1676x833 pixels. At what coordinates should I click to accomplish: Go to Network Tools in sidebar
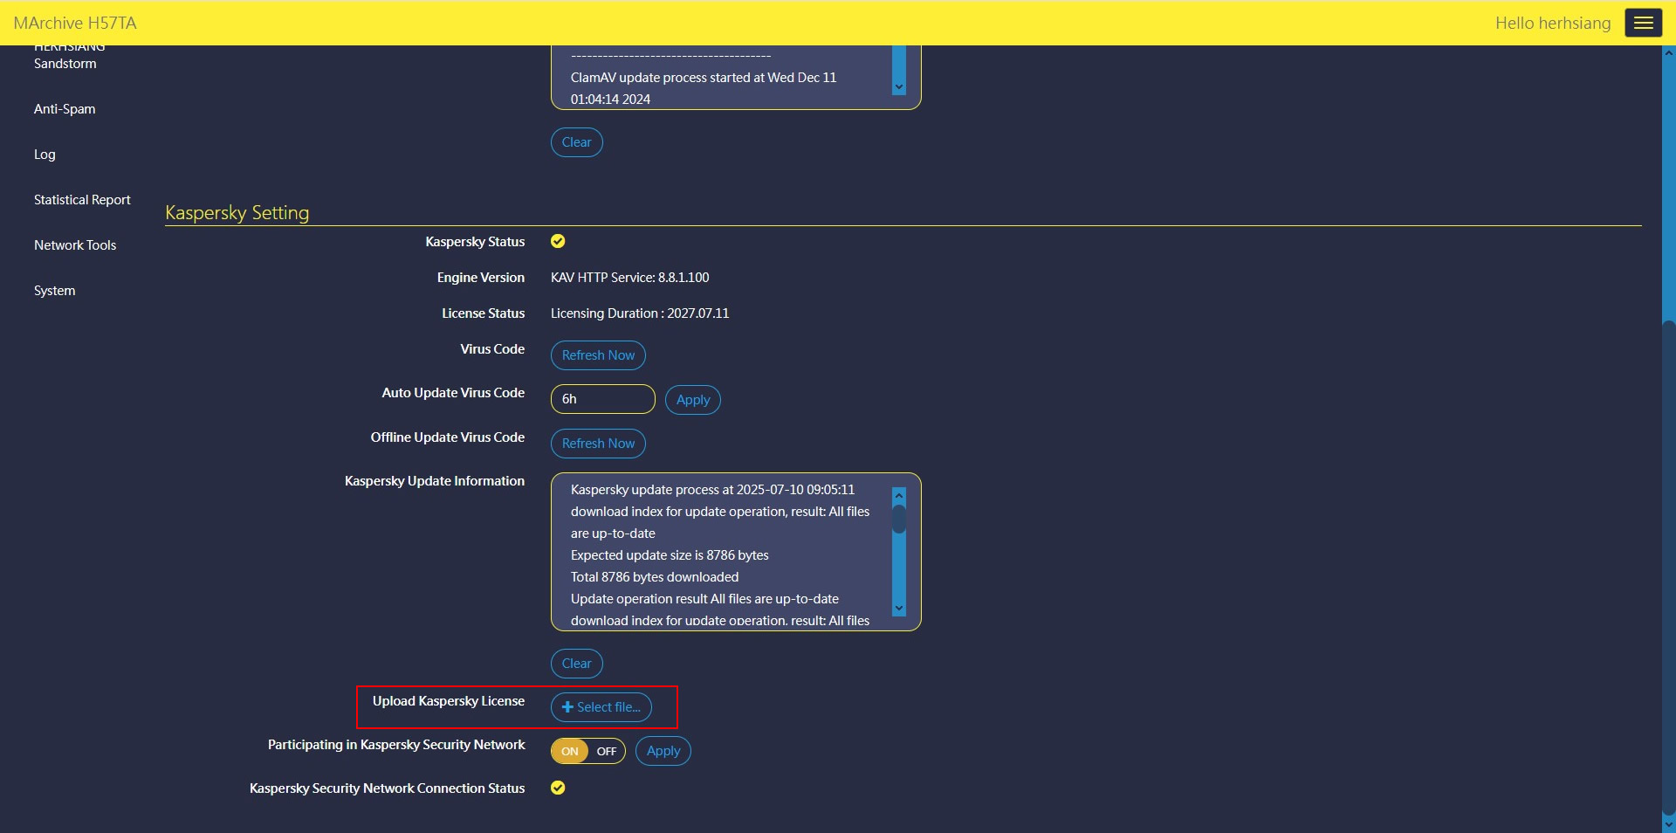[75, 245]
